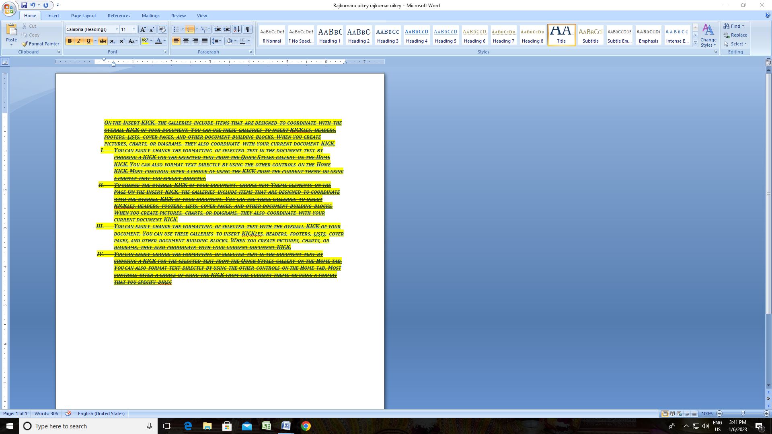Open the Line Spacing dropdown
The width and height of the screenshot is (772, 434).
click(x=216, y=41)
